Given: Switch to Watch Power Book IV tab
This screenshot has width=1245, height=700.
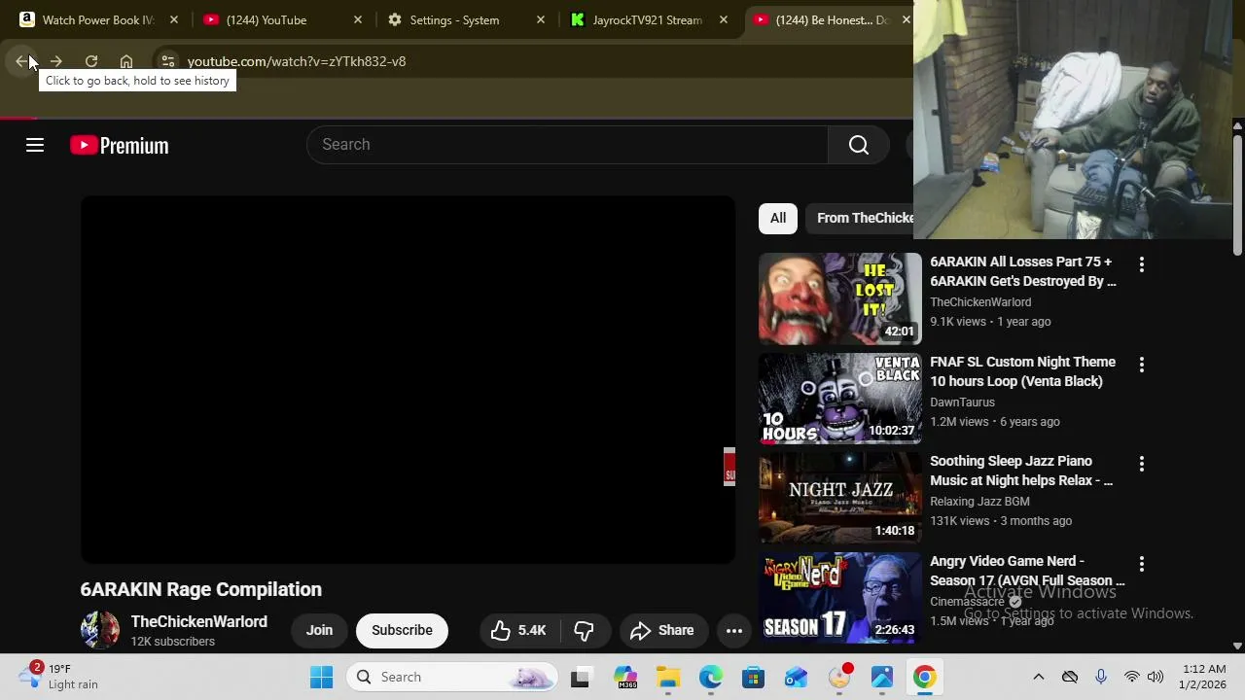Looking at the screenshot, I should point(97,19).
